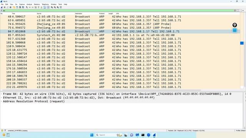Open the Edit menu
Image resolution: width=246 pixels, height=138 pixels.
click(7, 4)
